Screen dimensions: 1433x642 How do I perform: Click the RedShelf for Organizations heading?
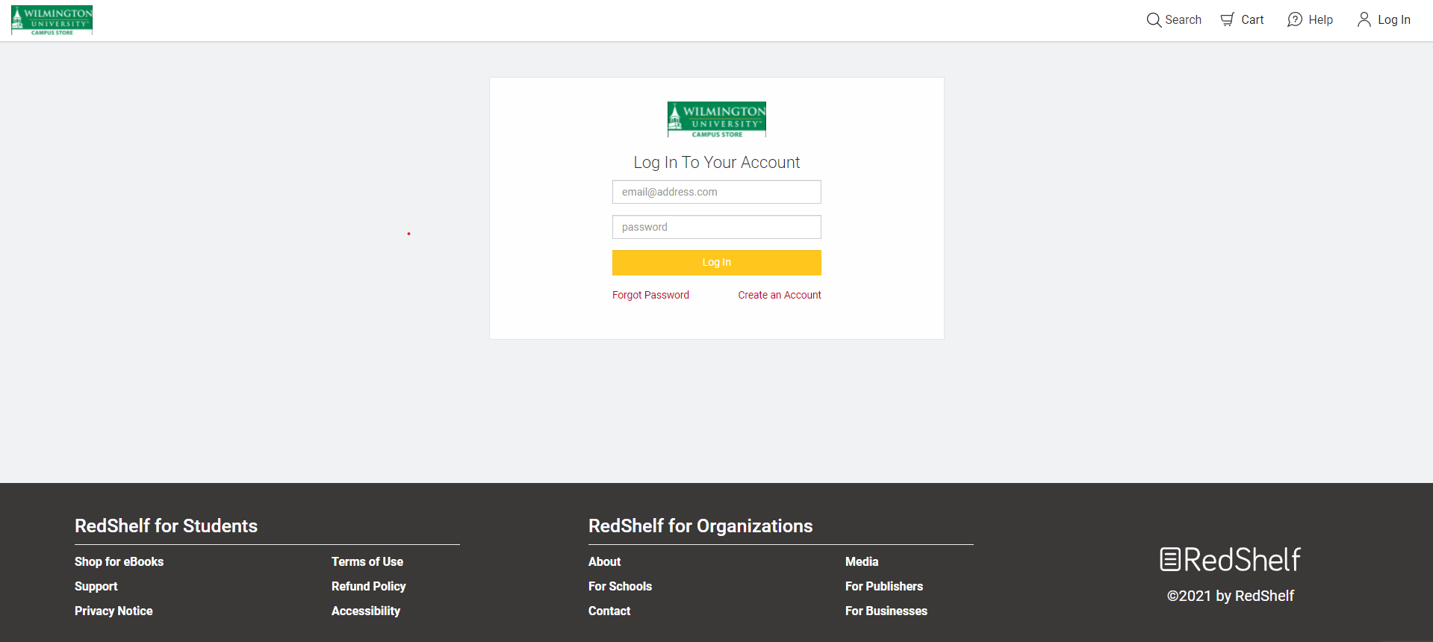700,526
